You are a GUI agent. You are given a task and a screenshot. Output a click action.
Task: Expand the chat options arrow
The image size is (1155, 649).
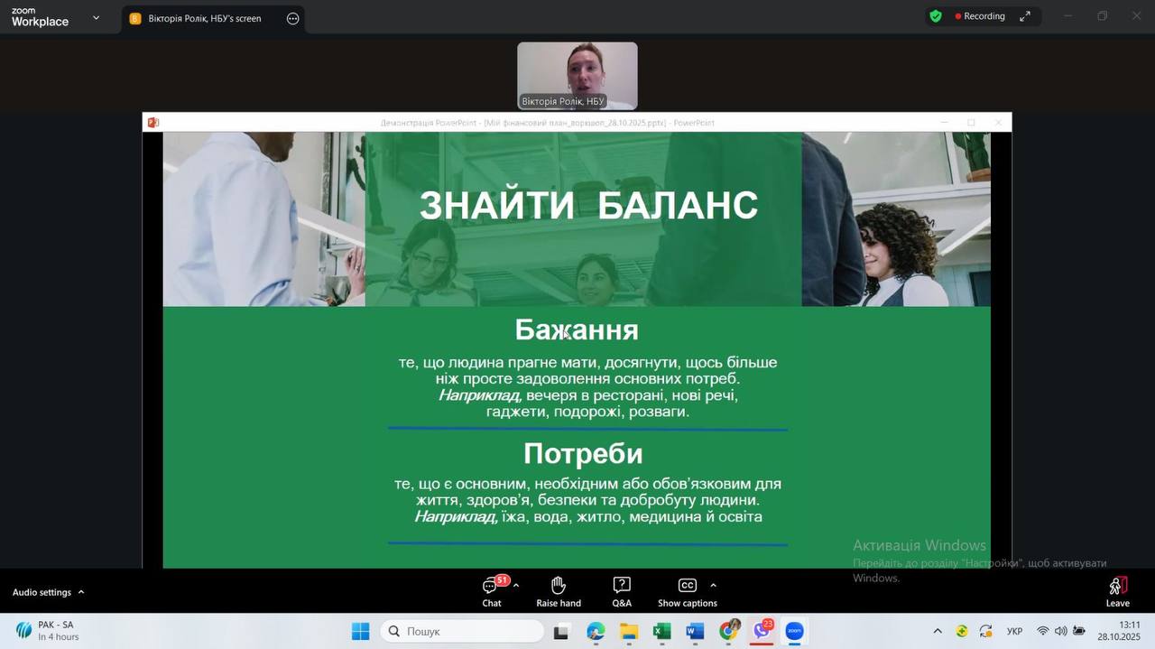coord(516,585)
